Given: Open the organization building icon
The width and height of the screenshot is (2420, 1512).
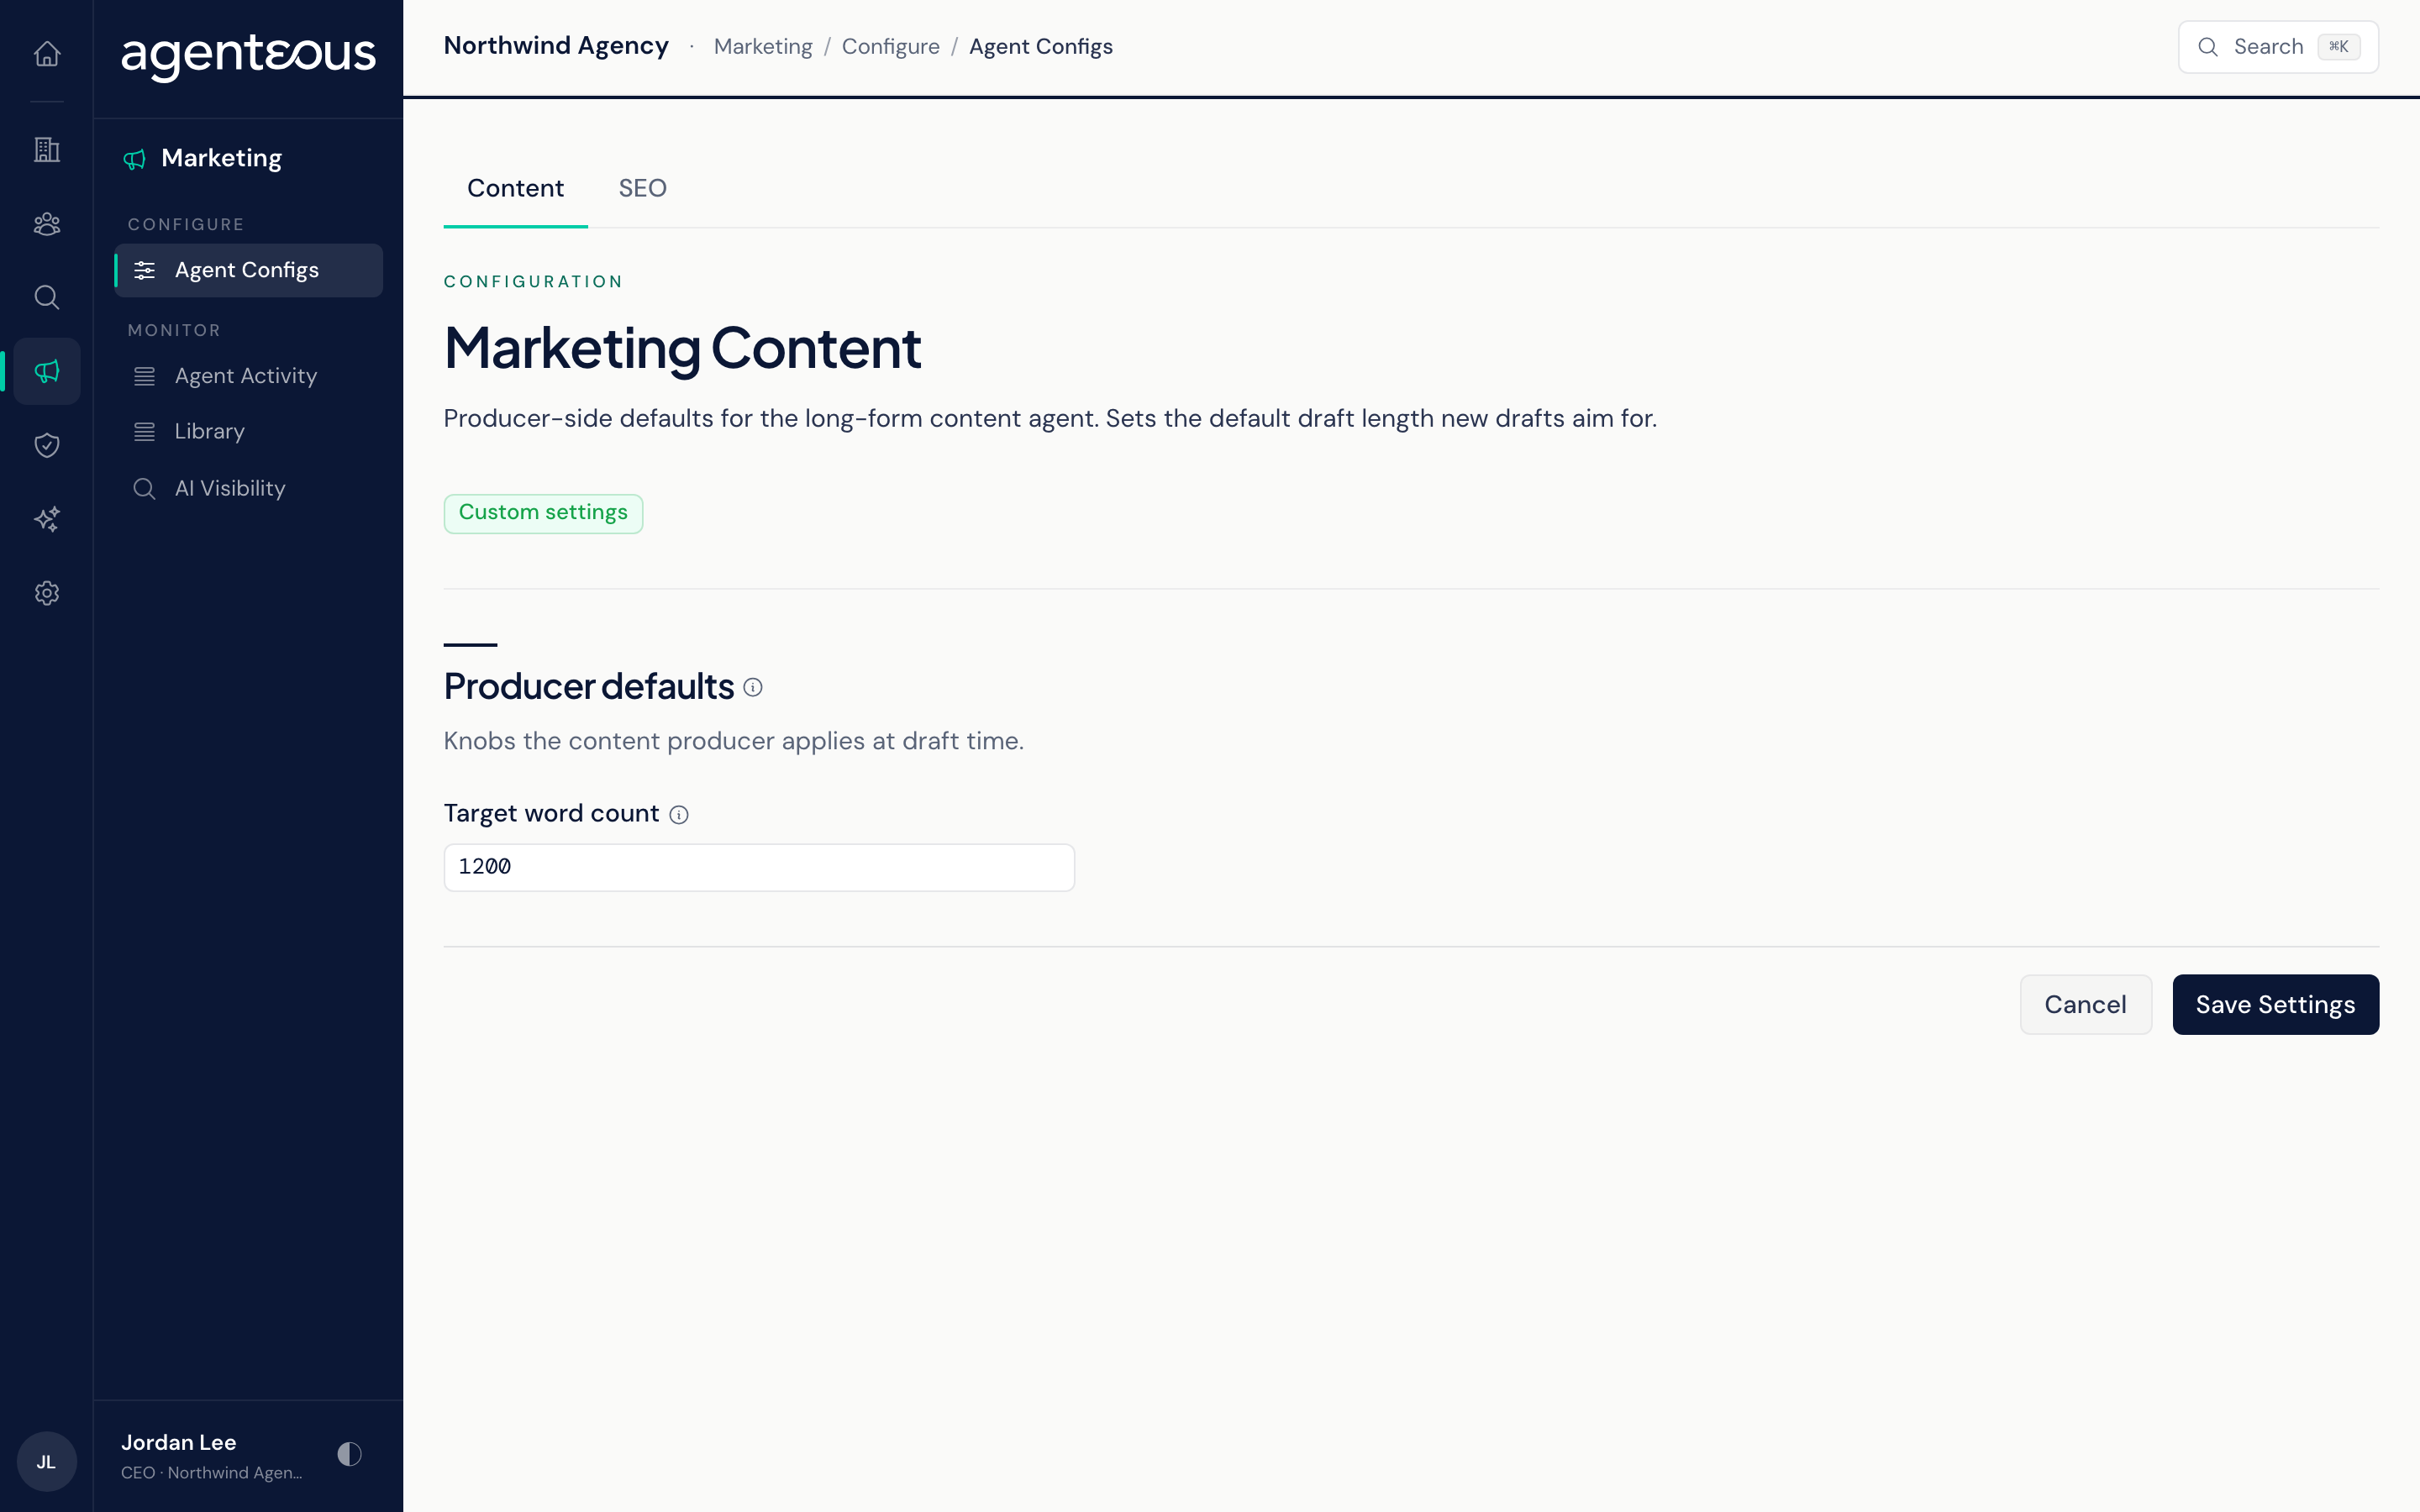Looking at the screenshot, I should [x=47, y=149].
